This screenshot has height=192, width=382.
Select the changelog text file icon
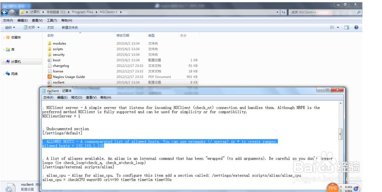pos(50,66)
